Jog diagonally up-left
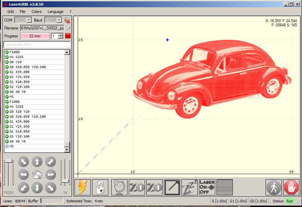 click(24, 162)
